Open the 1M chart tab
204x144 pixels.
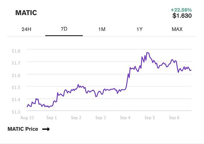pos(102,29)
